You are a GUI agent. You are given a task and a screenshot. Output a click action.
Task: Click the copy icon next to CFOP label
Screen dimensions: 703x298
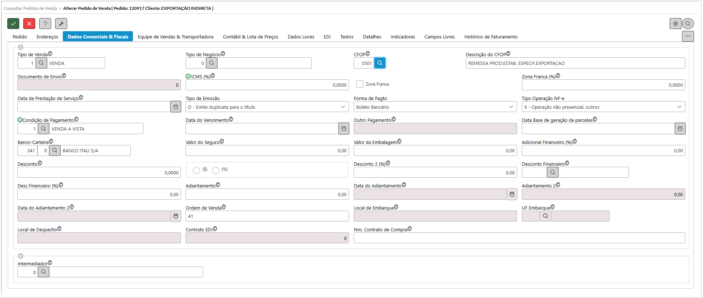click(x=368, y=54)
